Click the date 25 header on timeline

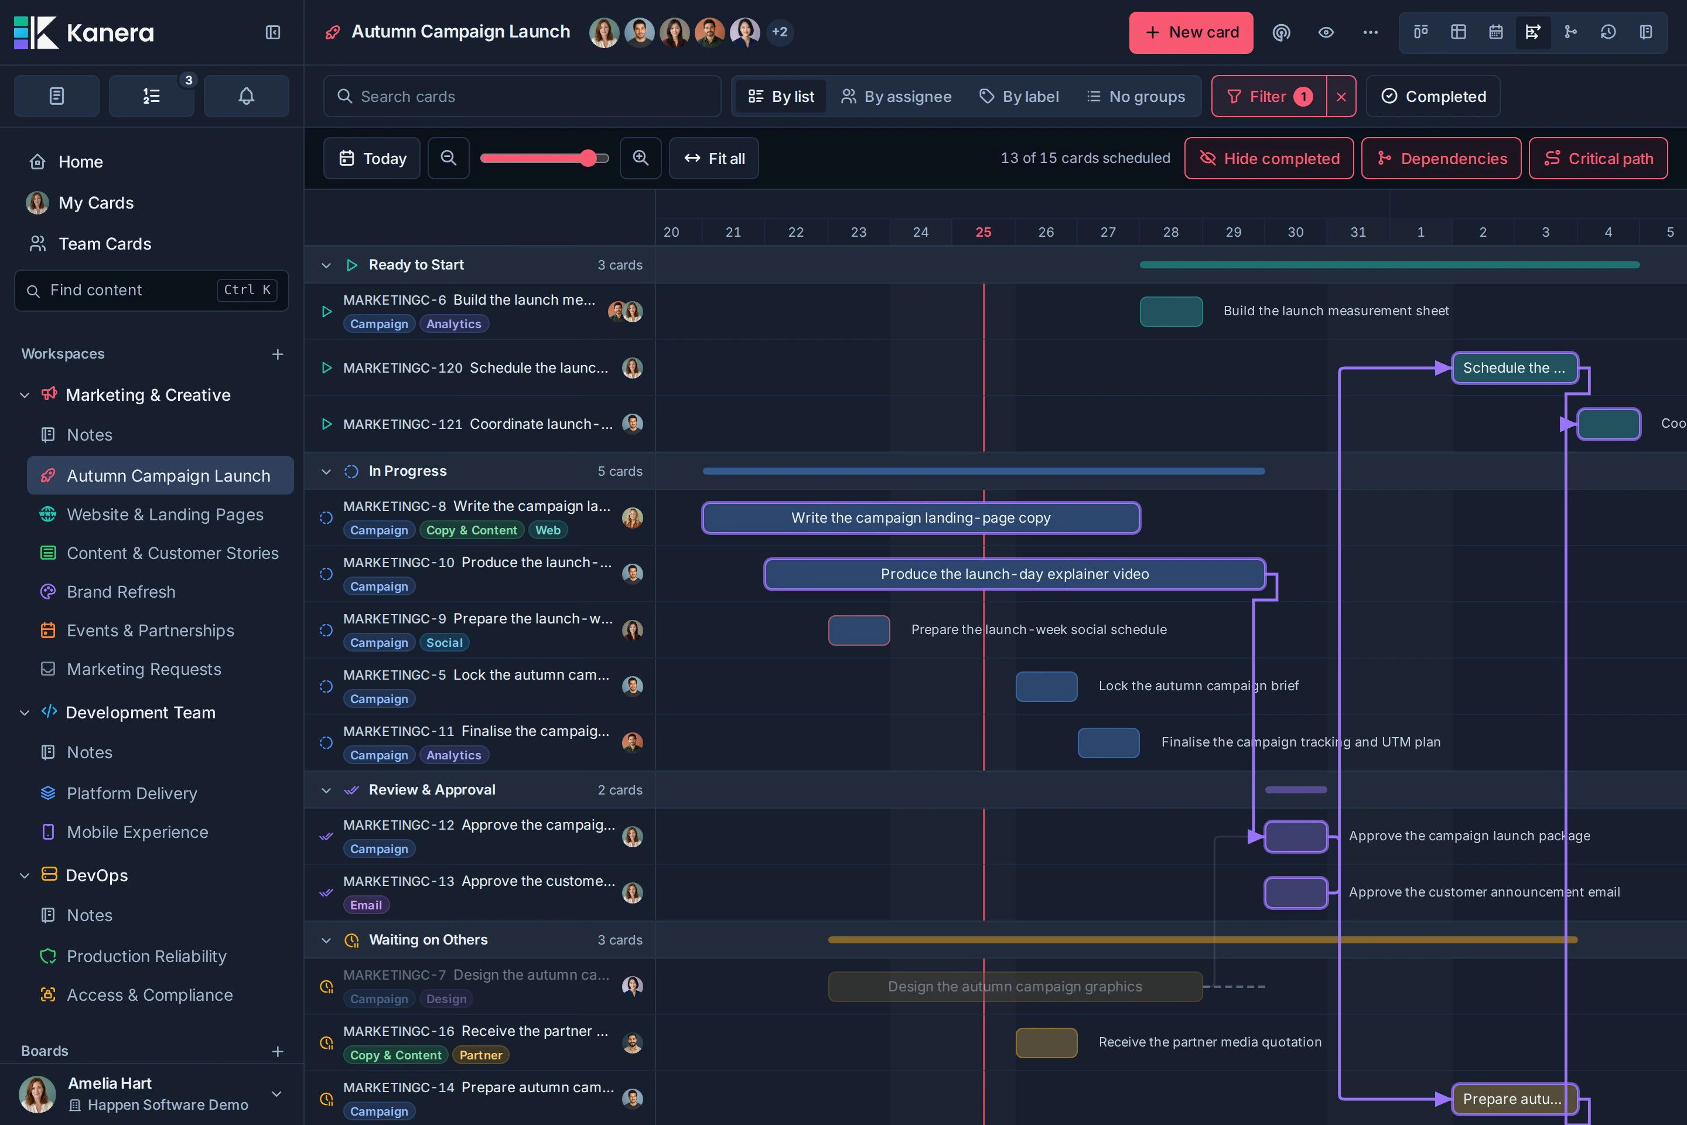click(x=983, y=232)
